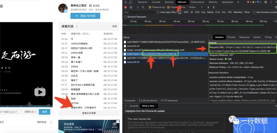Filter requests by Doc
Image resolution: width=277 pixels, height=133 pixels.
point(224,12)
